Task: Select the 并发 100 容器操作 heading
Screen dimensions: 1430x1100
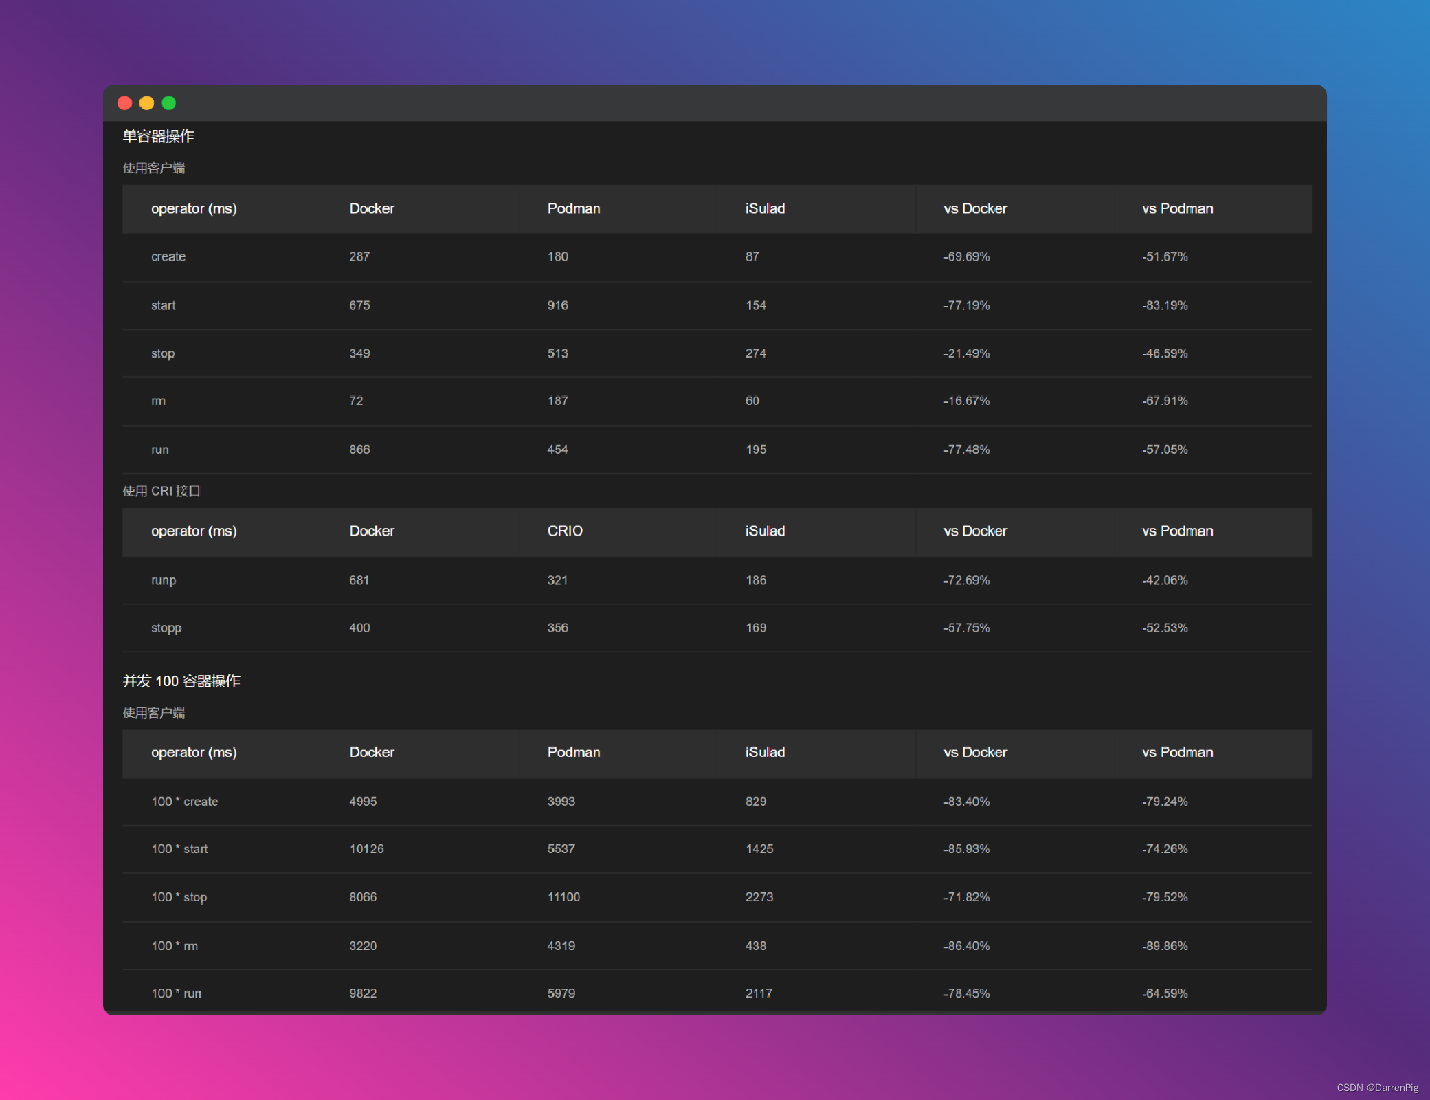Action: click(181, 681)
